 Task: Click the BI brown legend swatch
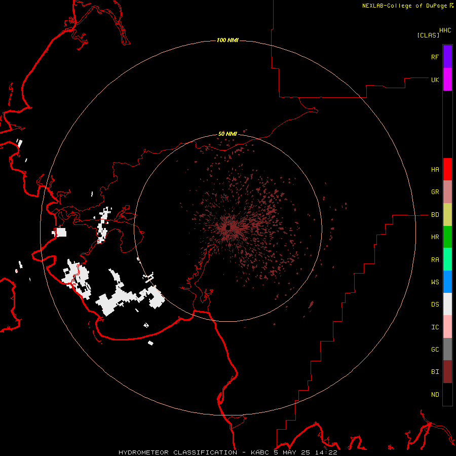[447, 372]
